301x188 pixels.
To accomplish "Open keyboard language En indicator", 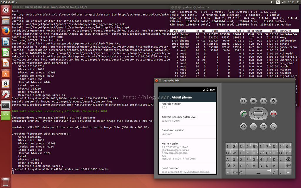I will 278,2.
